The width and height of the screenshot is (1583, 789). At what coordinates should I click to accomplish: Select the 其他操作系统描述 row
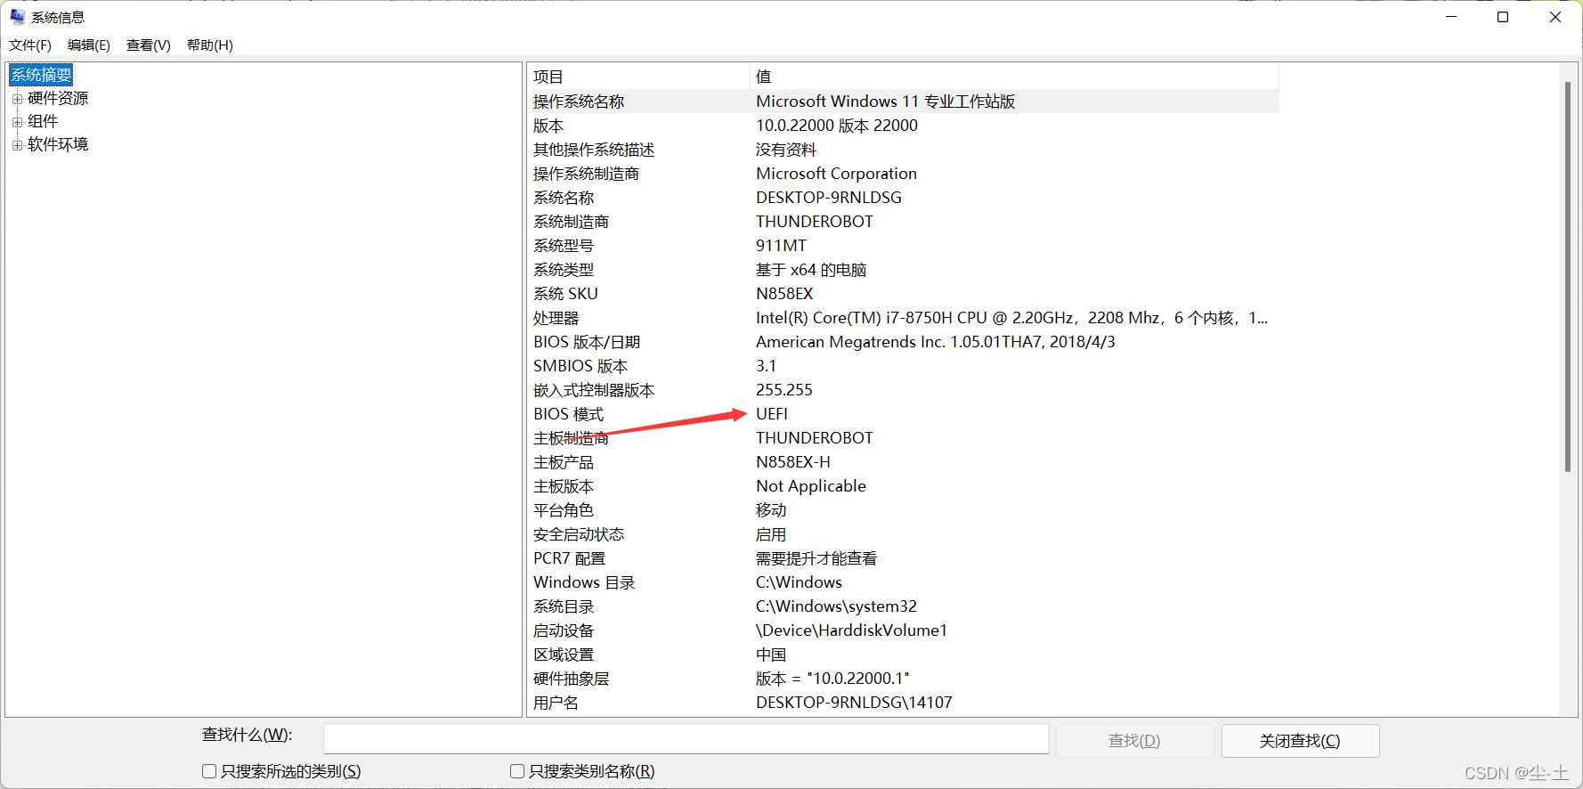pyautogui.click(x=904, y=150)
